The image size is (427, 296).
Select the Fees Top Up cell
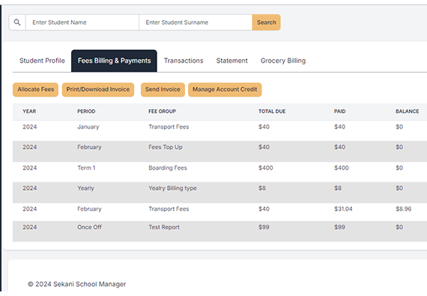pyautogui.click(x=166, y=147)
